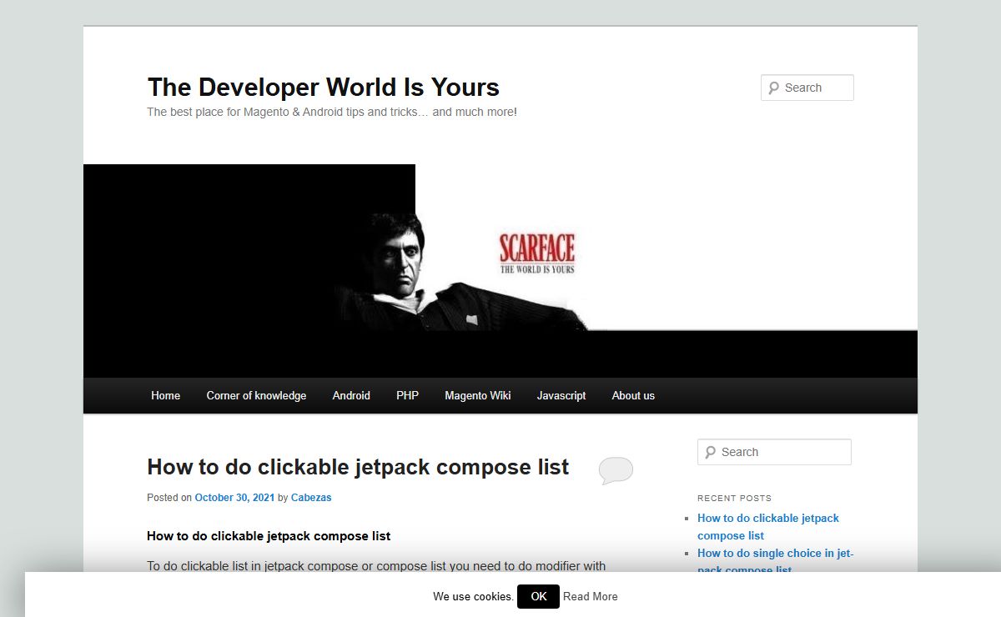Click the Scarface header banner image

point(500,271)
